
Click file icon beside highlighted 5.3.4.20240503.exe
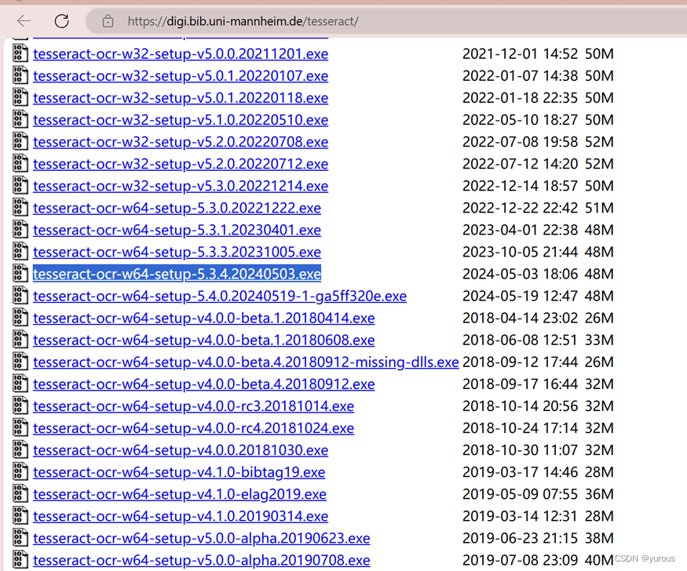pyautogui.click(x=20, y=274)
